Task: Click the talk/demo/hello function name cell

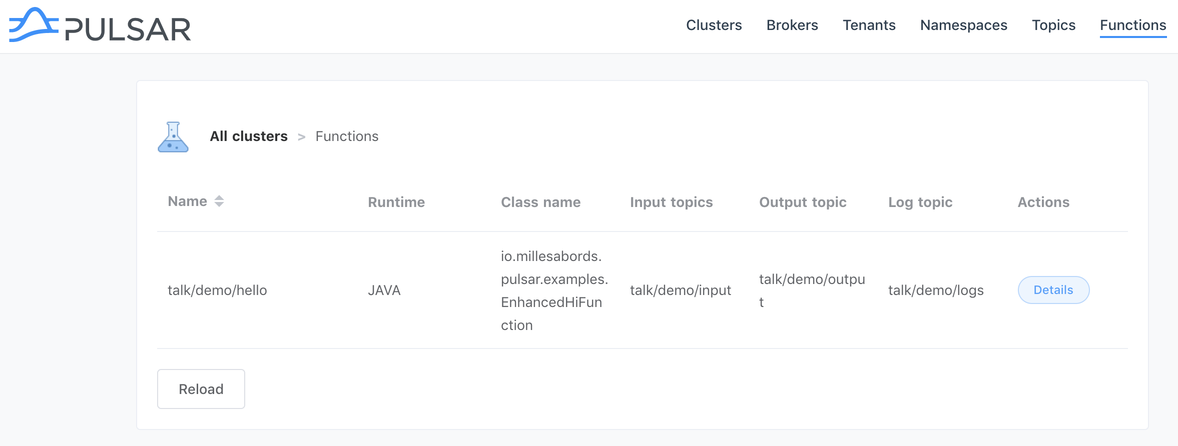Action: [217, 290]
